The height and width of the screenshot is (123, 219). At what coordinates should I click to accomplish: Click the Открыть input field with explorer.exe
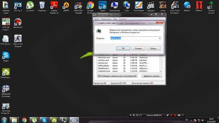[x=135, y=38]
